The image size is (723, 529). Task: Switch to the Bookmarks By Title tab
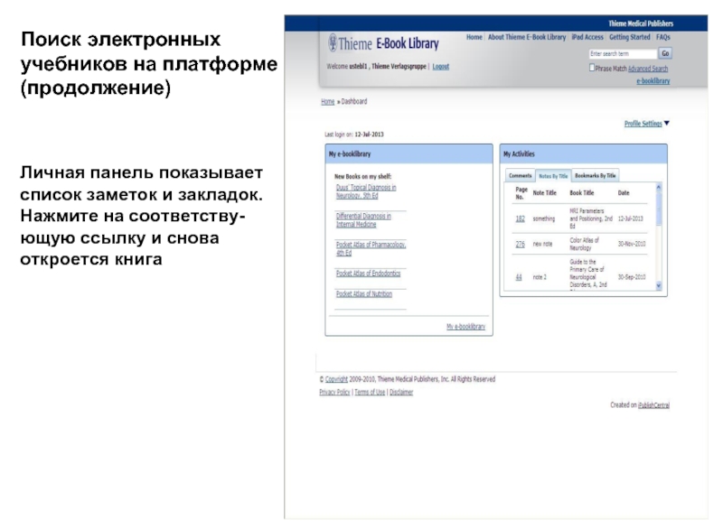pos(595,175)
